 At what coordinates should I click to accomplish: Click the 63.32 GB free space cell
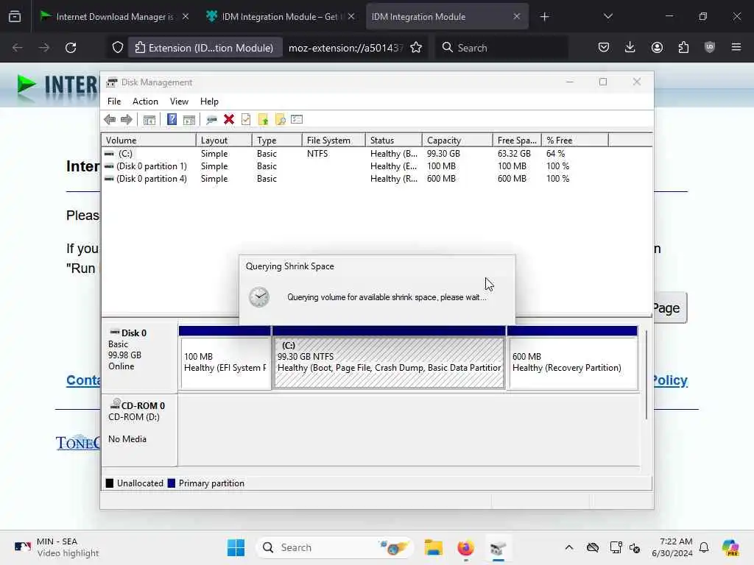(514, 154)
